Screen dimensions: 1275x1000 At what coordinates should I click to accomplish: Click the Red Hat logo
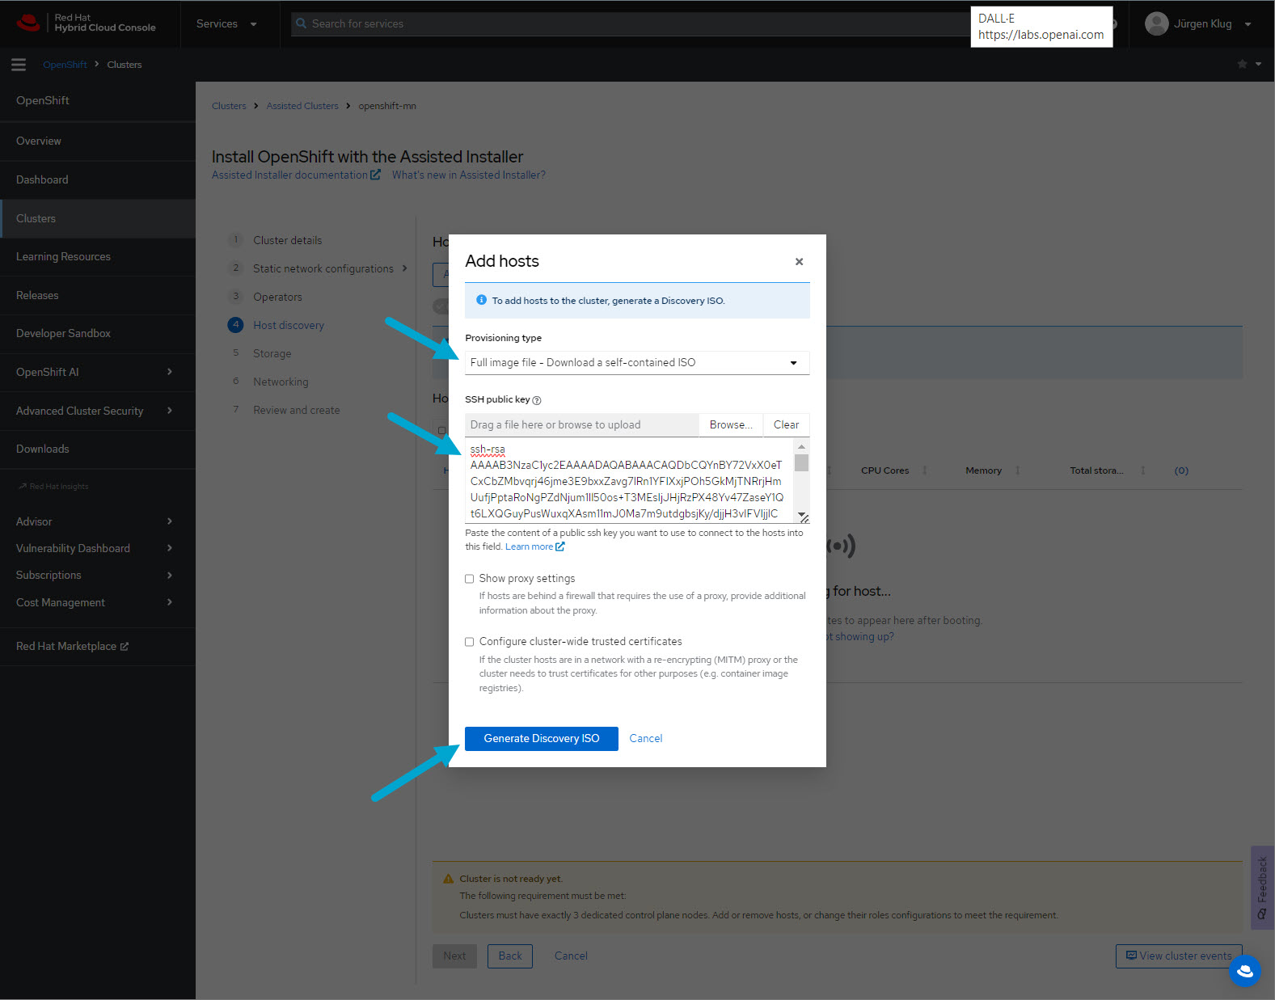click(28, 23)
